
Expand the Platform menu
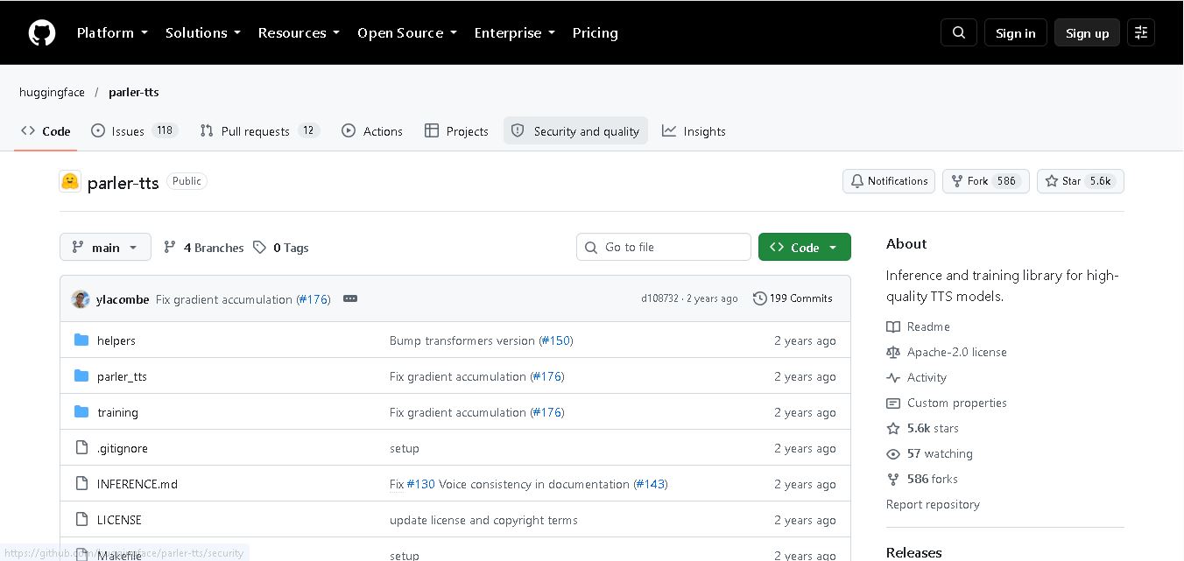tap(112, 32)
